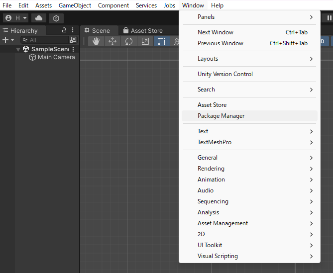The width and height of the screenshot is (333, 273).
Task: Open the Jobs menu
Action: click(x=169, y=5)
